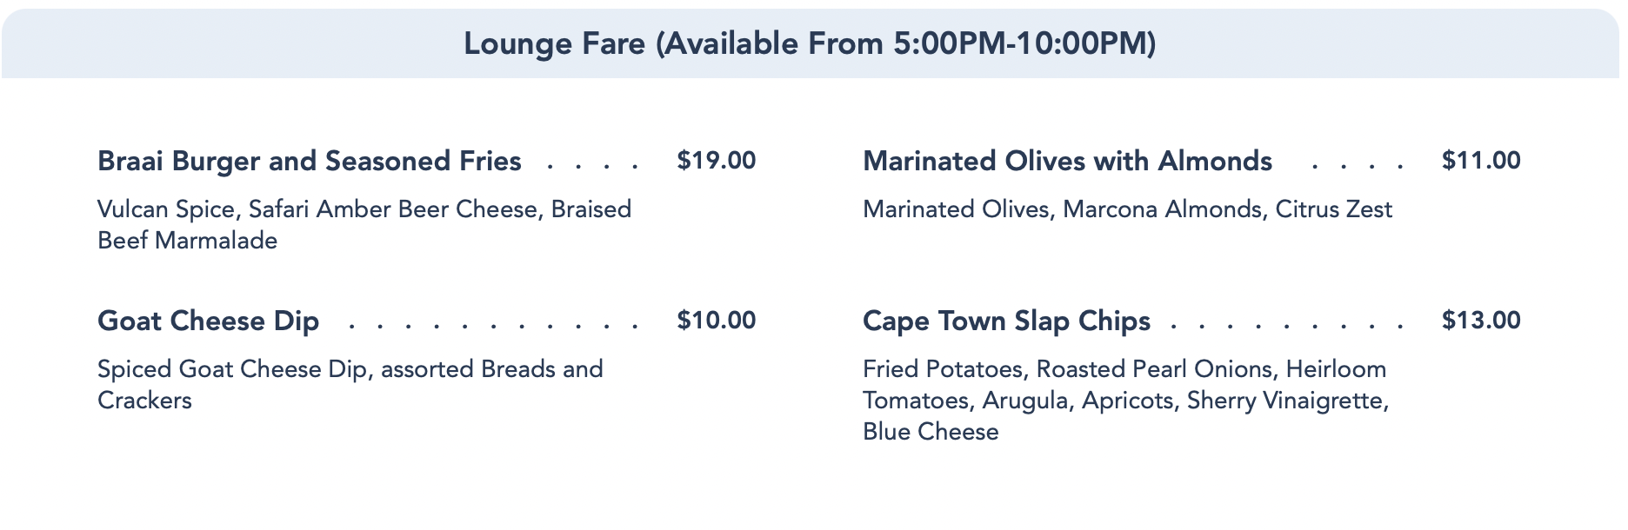This screenshot has height=530, width=1628.
Task: Click the Lounge Fare section header
Action: point(810,43)
